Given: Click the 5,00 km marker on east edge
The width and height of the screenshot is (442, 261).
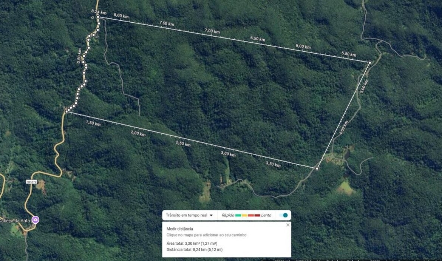Looking at the screenshot, I should (364, 86).
